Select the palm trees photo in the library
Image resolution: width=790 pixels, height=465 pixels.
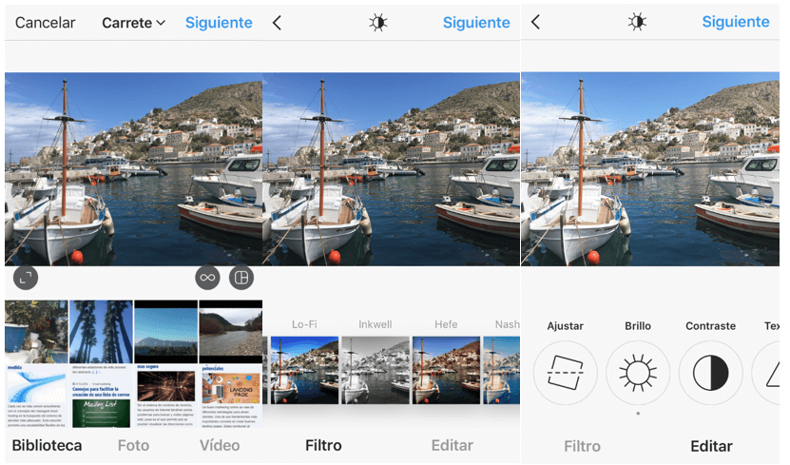pyautogui.click(x=100, y=331)
